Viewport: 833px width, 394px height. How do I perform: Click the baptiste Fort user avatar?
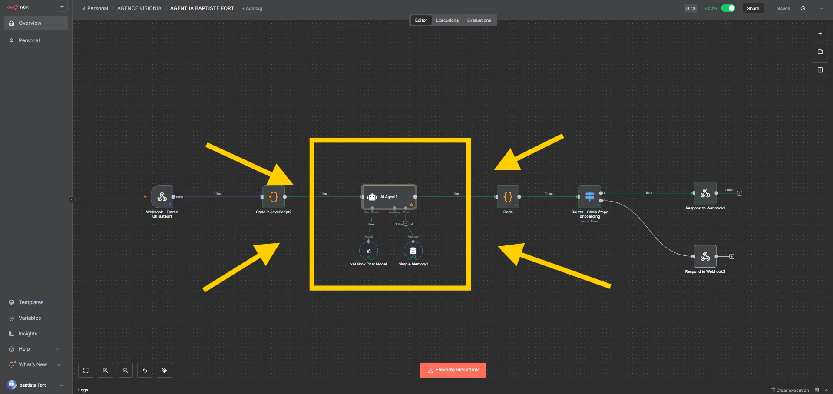(x=12, y=384)
